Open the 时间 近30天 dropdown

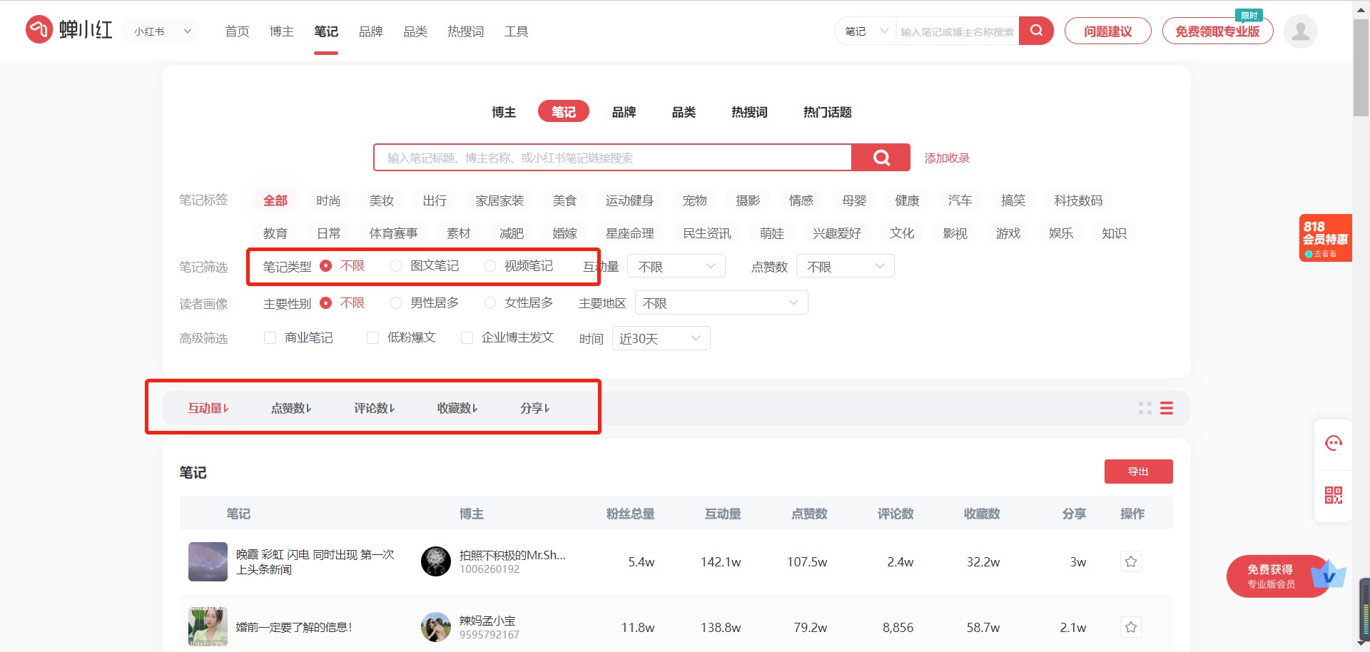pos(661,338)
